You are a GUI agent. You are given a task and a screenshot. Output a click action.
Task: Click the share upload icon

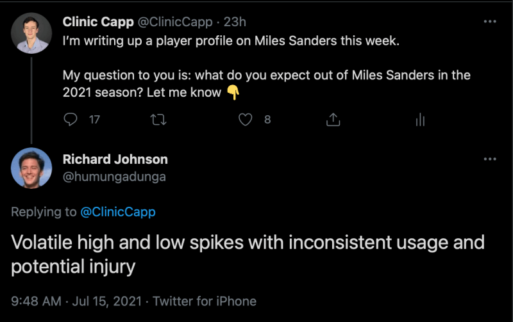333,119
